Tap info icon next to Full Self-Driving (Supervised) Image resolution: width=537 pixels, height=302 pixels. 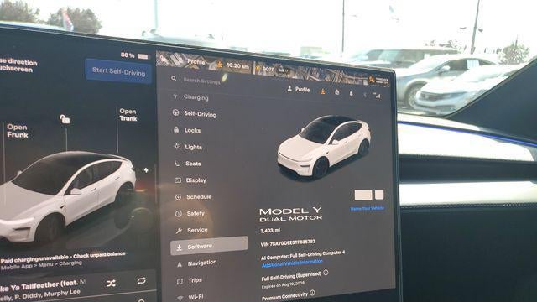[326, 273]
